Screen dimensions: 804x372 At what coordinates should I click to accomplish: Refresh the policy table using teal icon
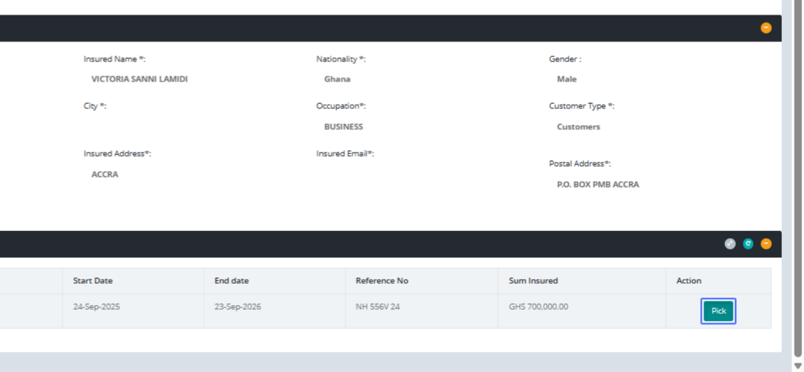(748, 244)
